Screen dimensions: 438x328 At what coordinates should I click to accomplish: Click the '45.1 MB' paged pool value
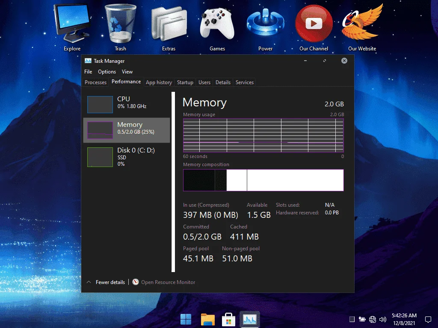[198, 258]
